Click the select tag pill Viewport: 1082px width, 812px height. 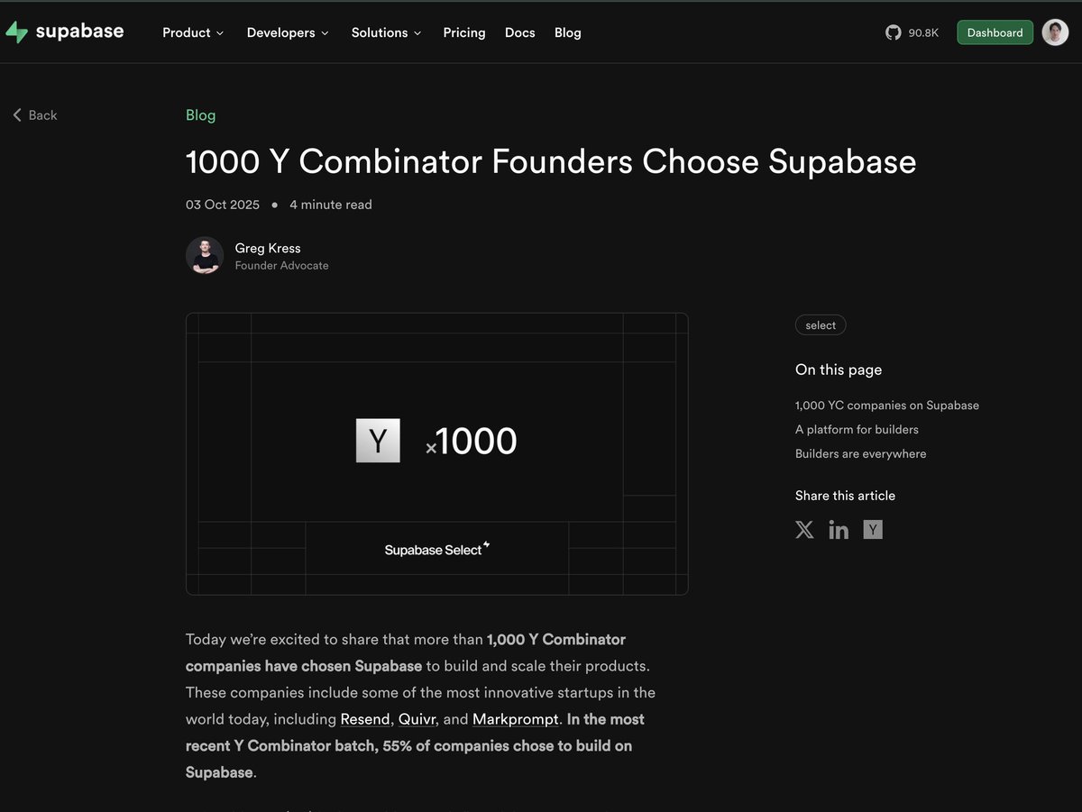pyautogui.click(x=821, y=325)
